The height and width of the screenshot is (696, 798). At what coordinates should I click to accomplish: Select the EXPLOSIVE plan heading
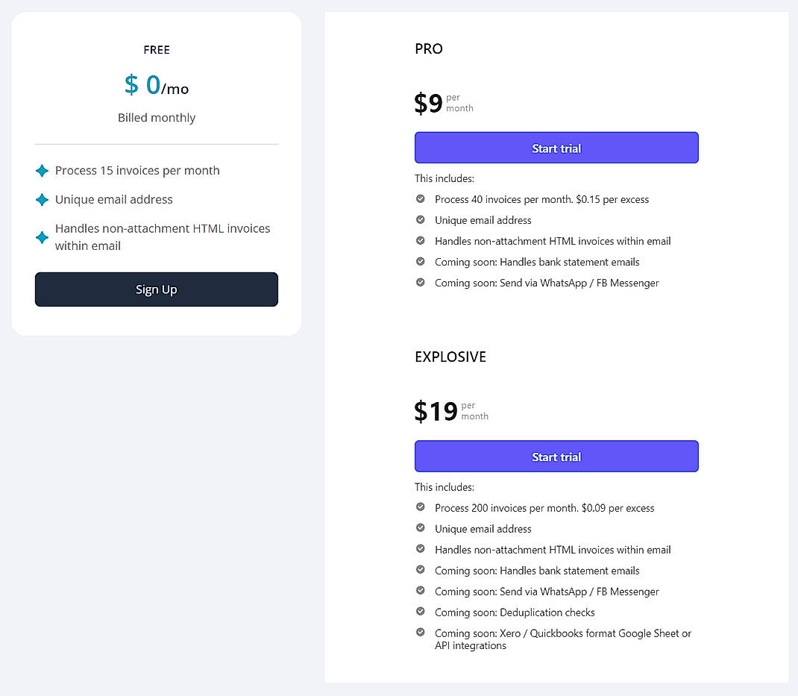450,357
